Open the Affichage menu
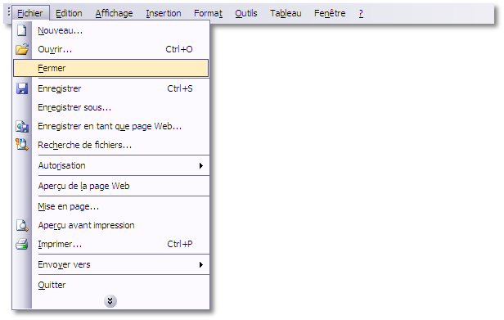Viewport: 504px width, 320px height. (x=114, y=13)
